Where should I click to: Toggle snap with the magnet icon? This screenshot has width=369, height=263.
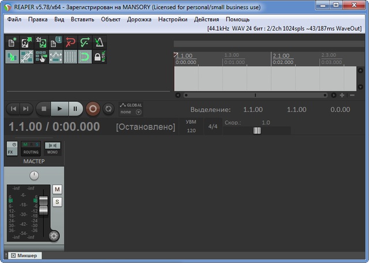tap(85, 57)
